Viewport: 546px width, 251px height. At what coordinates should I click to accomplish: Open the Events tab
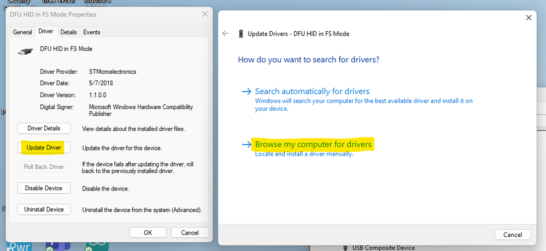coord(92,32)
